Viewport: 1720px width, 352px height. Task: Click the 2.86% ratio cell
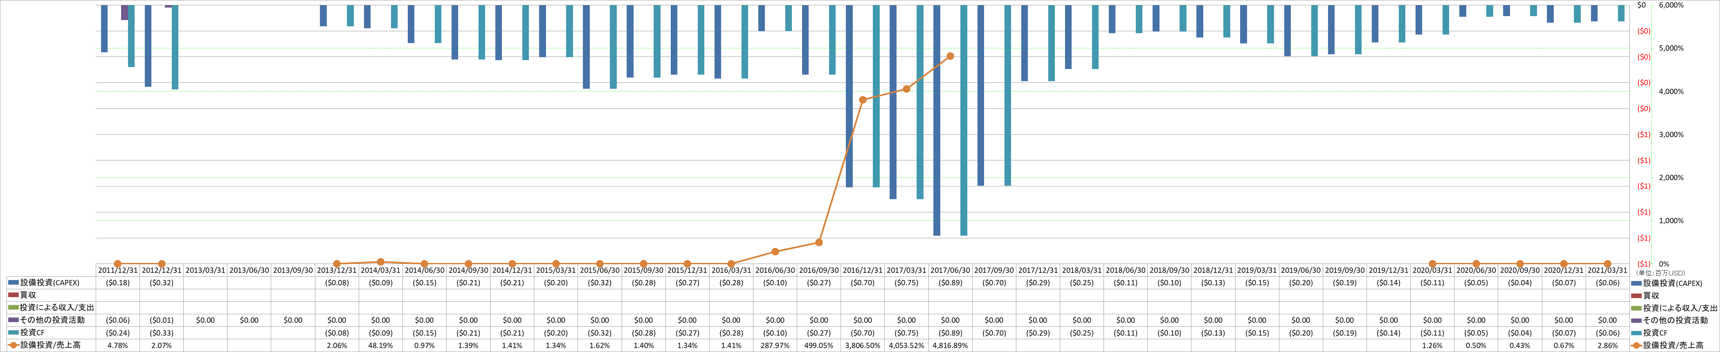pyautogui.click(x=1607, y=345)
